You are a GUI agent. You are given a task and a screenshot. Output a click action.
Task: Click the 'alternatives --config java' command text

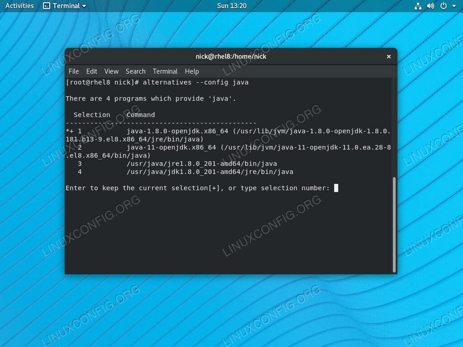pos(195,82)
